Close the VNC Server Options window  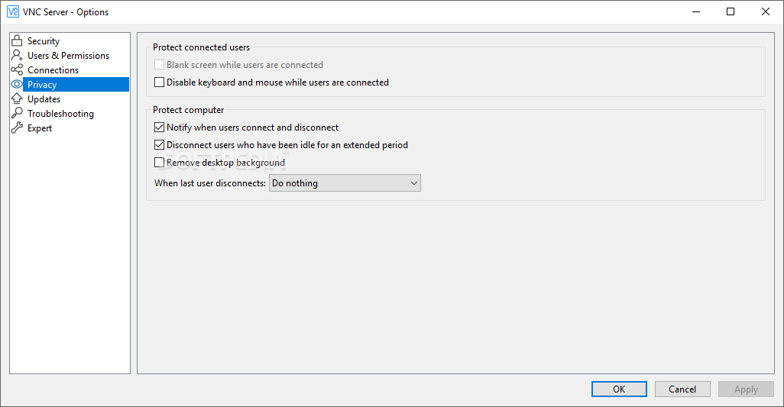(x=766, y=11)
